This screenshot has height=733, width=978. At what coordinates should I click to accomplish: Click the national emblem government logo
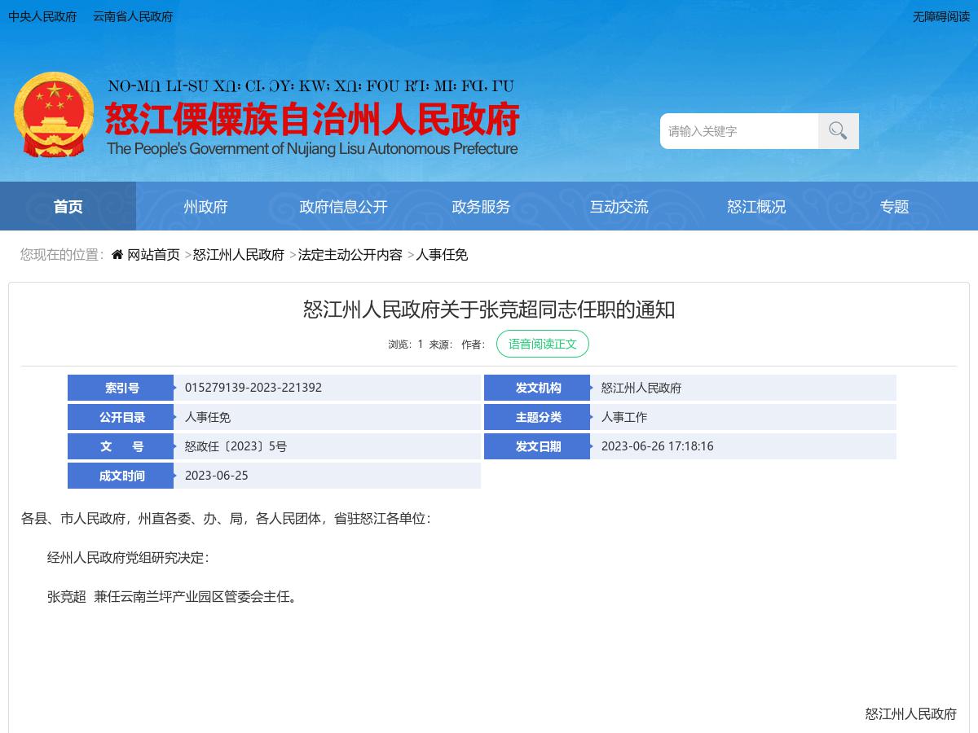pyautogui.click(x=54, y=114)
